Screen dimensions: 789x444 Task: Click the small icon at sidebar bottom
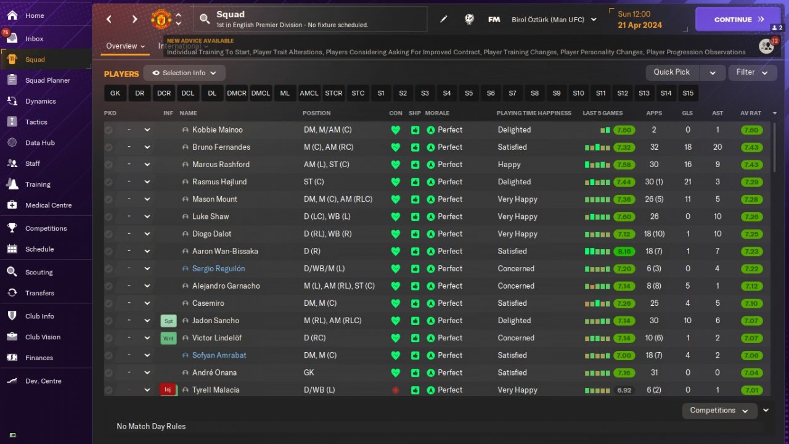12,435
